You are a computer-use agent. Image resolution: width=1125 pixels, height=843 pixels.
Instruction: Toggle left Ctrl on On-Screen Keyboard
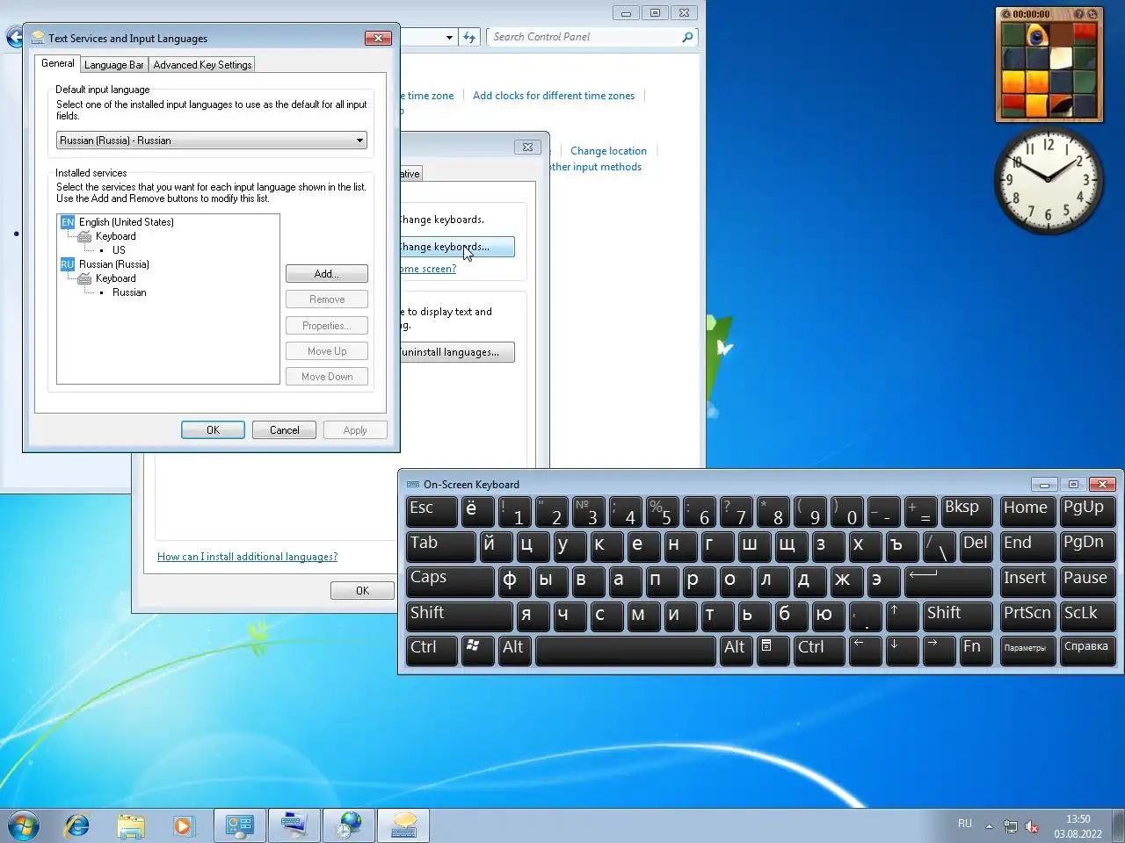[x=432, y=650]
